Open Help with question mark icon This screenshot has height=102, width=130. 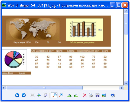(x=113, y=95)
